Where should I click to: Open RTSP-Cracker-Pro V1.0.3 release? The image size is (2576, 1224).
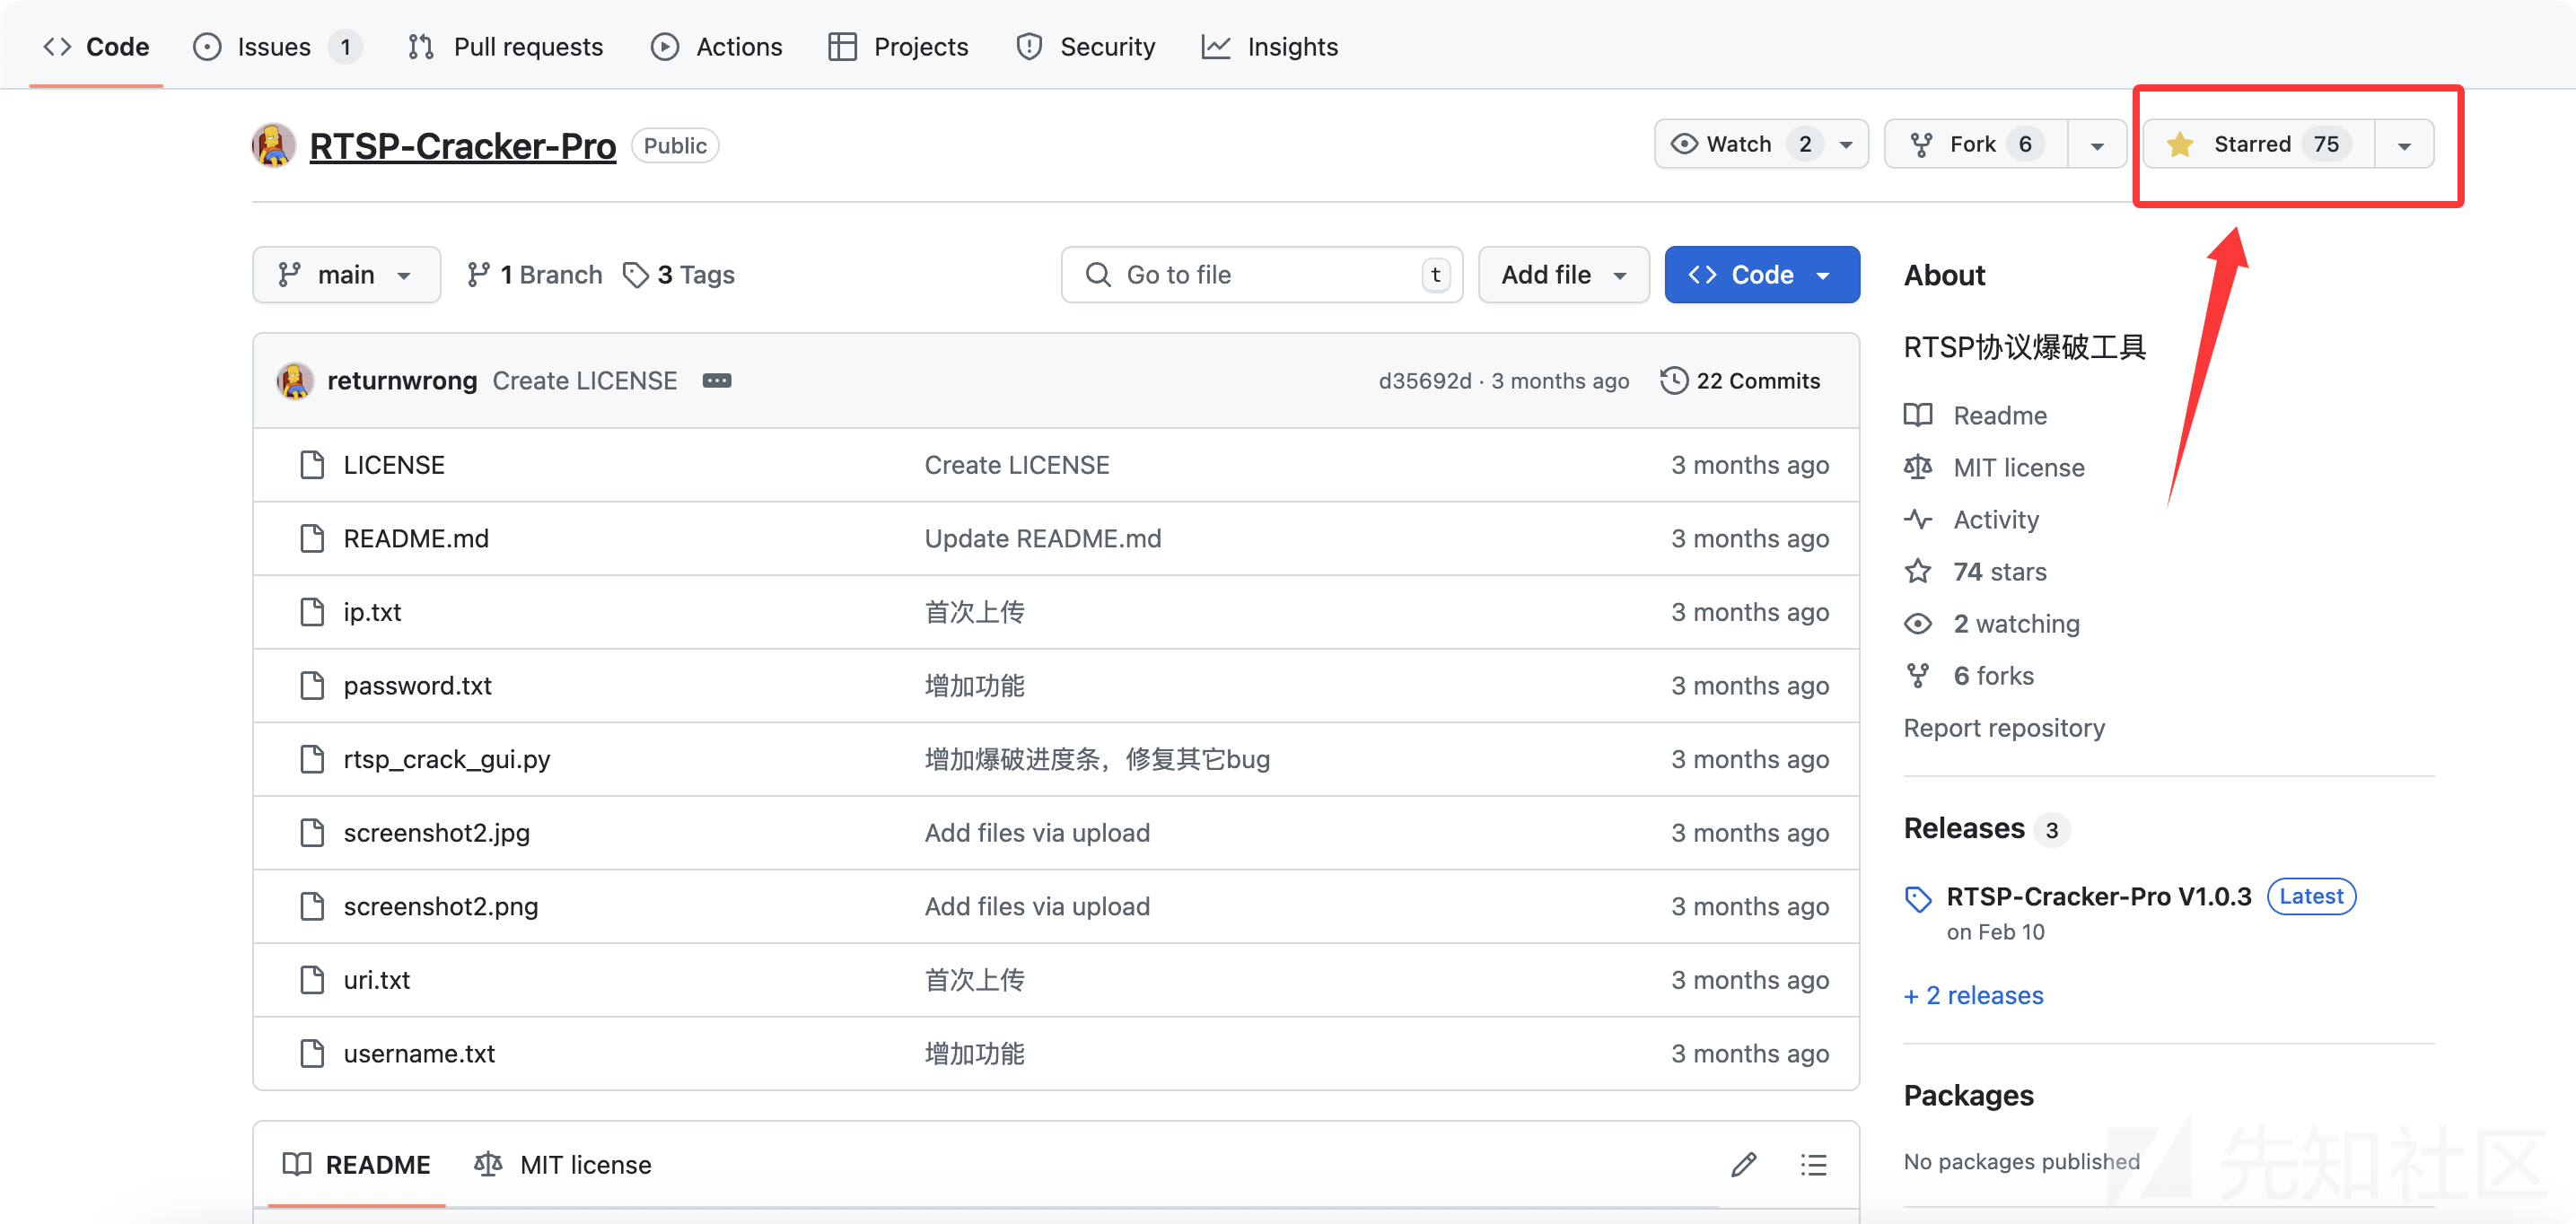[2098, 896]
